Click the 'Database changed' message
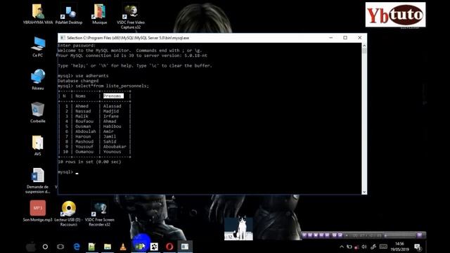The image size is (450, 253). 78,81
